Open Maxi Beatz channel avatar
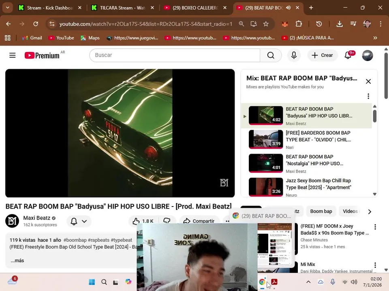Viewport: 389px width, 291px height. (x=12, y=221)
